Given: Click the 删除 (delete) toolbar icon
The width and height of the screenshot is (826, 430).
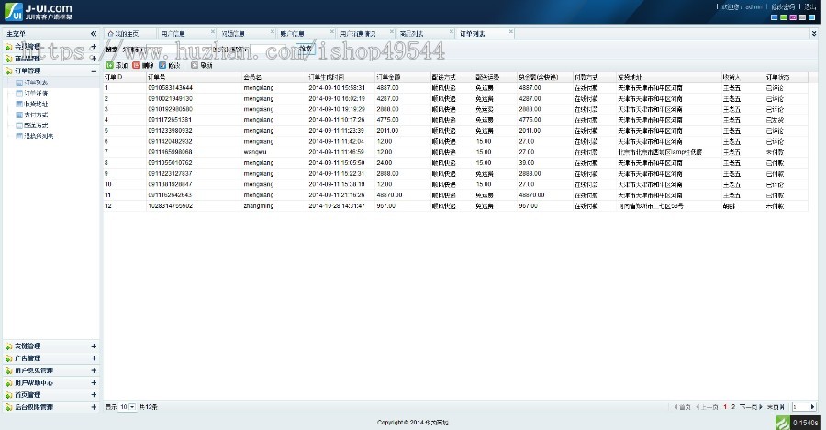Looking at the screenshot, I should pos(136,65).
